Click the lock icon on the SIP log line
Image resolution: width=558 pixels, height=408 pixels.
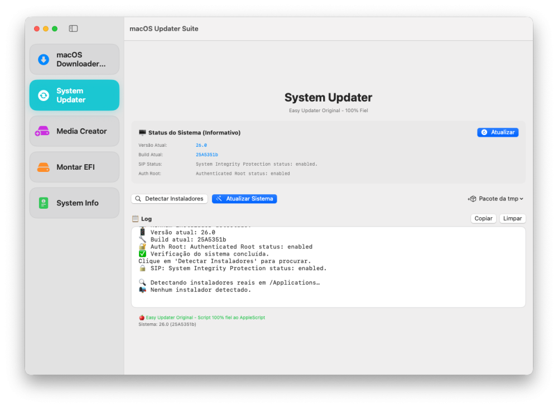[142, 268]
